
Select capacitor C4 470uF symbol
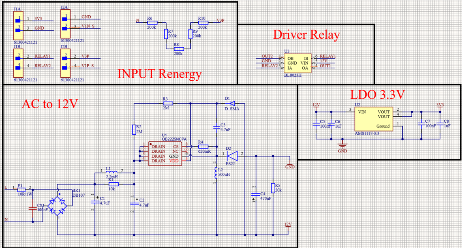click(x=256, y=195)
